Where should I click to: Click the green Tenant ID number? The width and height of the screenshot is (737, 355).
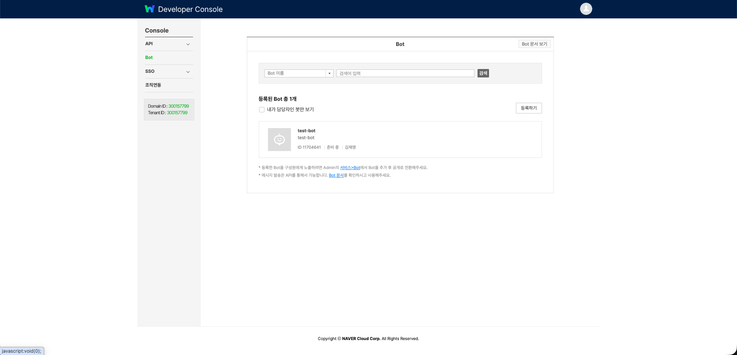177,113
